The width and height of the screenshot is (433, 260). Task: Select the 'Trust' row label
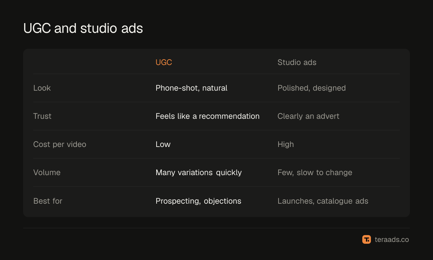pyautogui.click(x=42, y=116)
